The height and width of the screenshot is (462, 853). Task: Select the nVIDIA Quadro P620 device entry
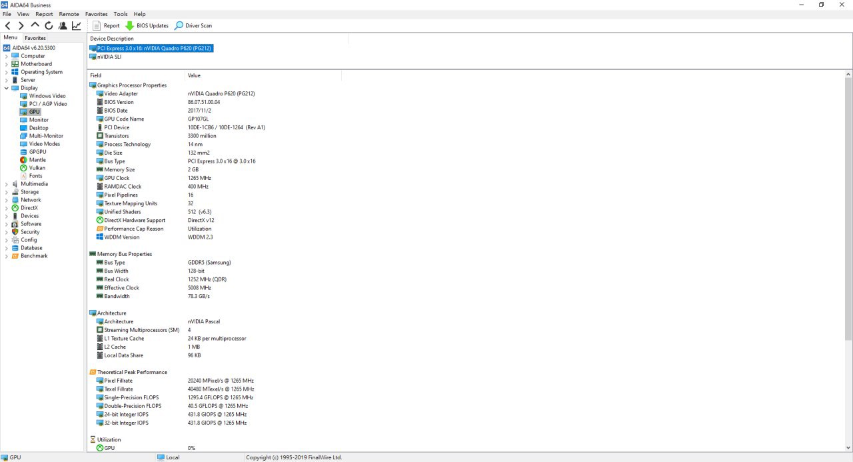coord(155,49)
